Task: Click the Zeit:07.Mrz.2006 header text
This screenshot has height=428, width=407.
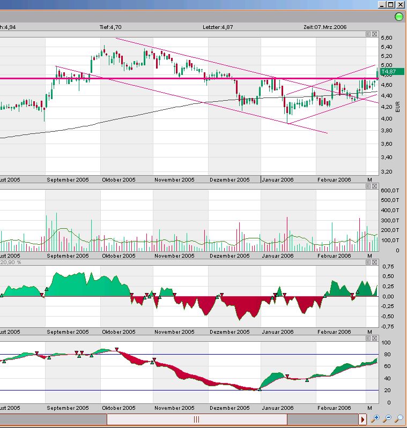Action: click(x=325, y=27)
